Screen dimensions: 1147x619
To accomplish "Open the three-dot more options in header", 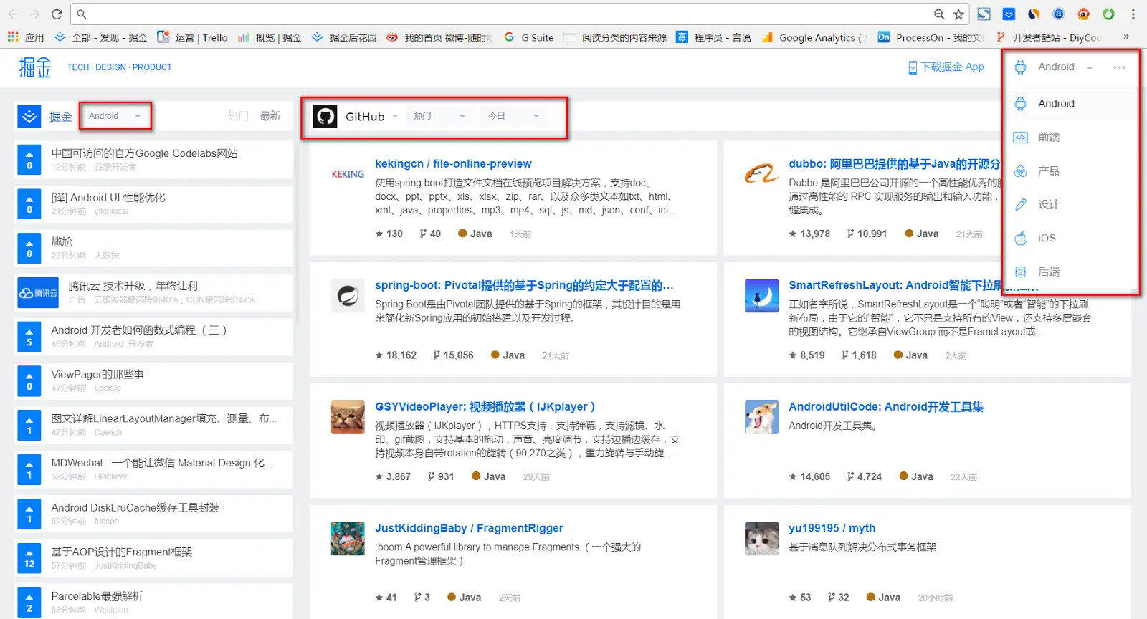I will pyautogui.click(x=1119, y=67).
